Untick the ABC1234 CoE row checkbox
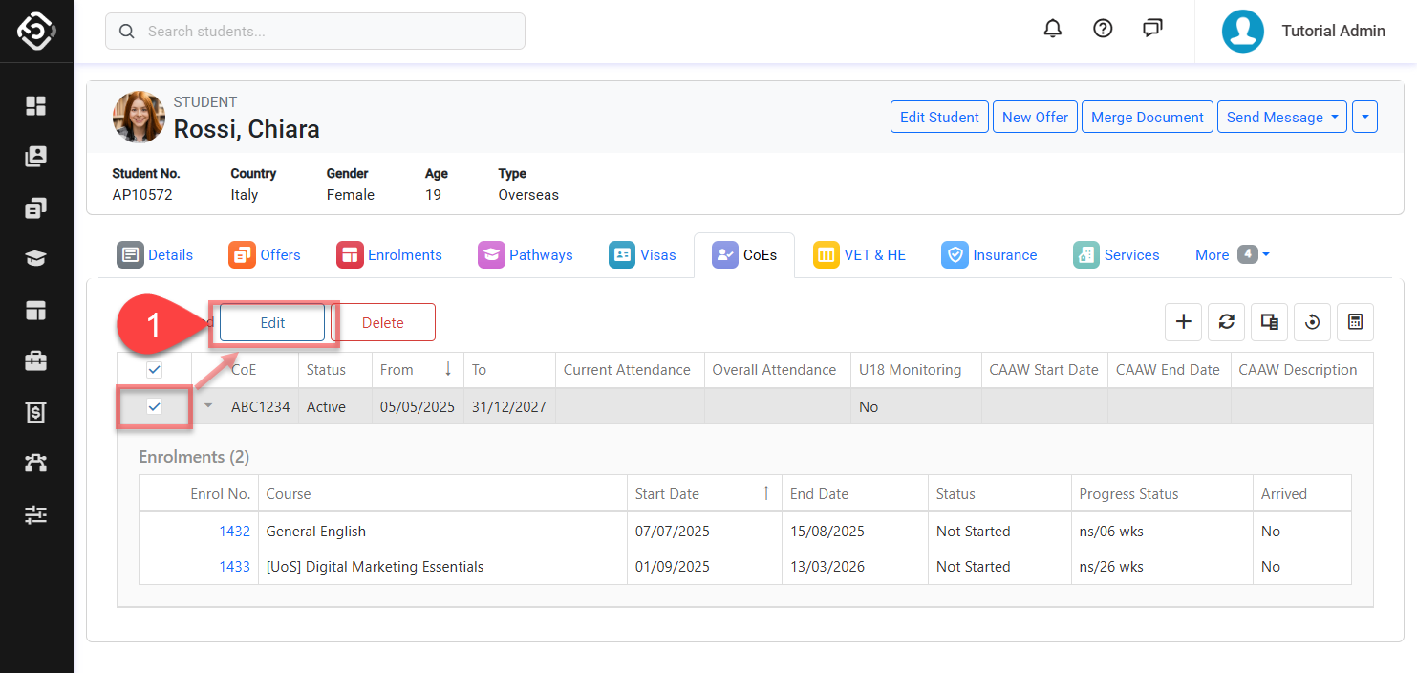1417x673 pixels. coord(154,407)
